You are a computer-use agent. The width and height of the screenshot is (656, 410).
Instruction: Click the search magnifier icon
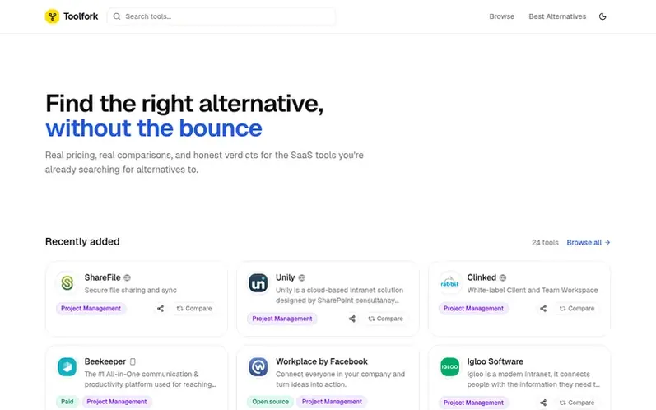point(117,16)
